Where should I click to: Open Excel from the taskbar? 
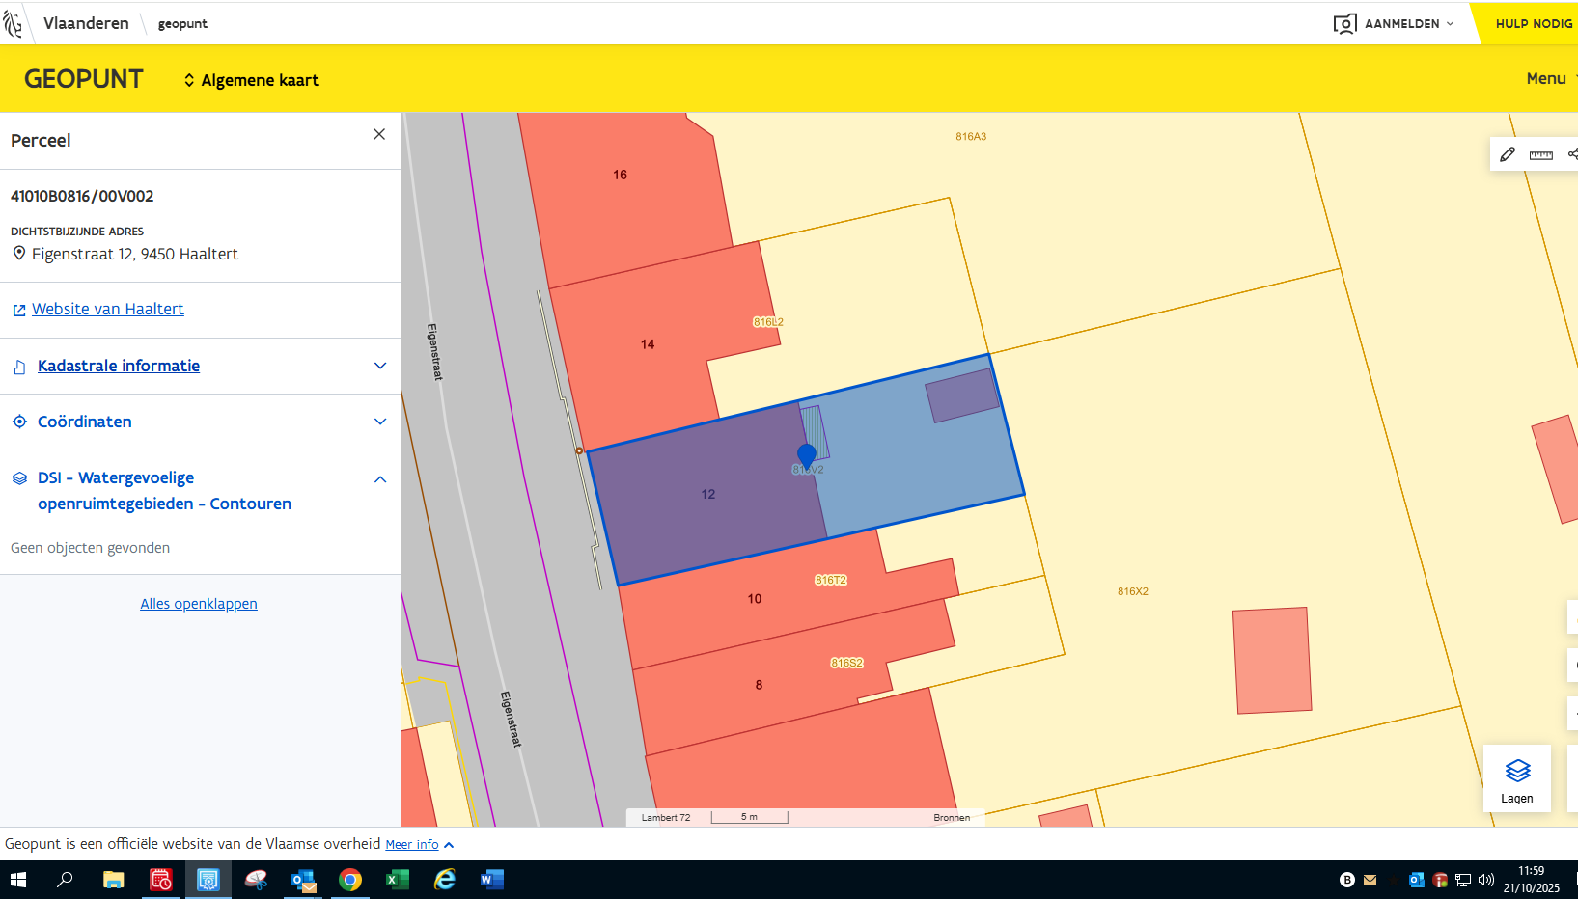397,880
